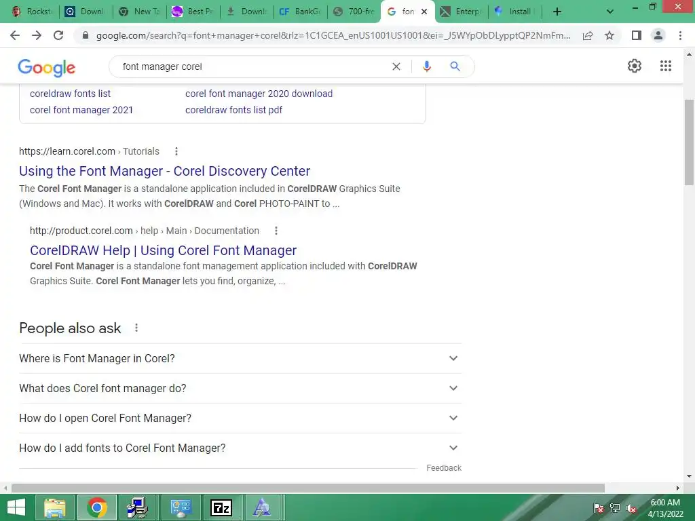Bookmark this page with the star icon
Screen dimensions: 695x521
tap(609, 35)
